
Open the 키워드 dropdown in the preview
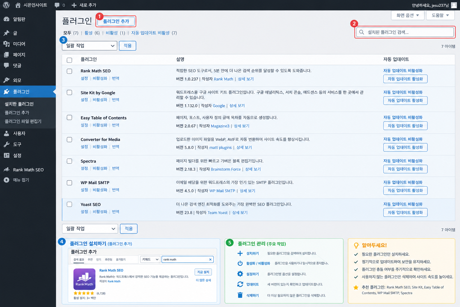pyautogui.click(x=150, y=259)
